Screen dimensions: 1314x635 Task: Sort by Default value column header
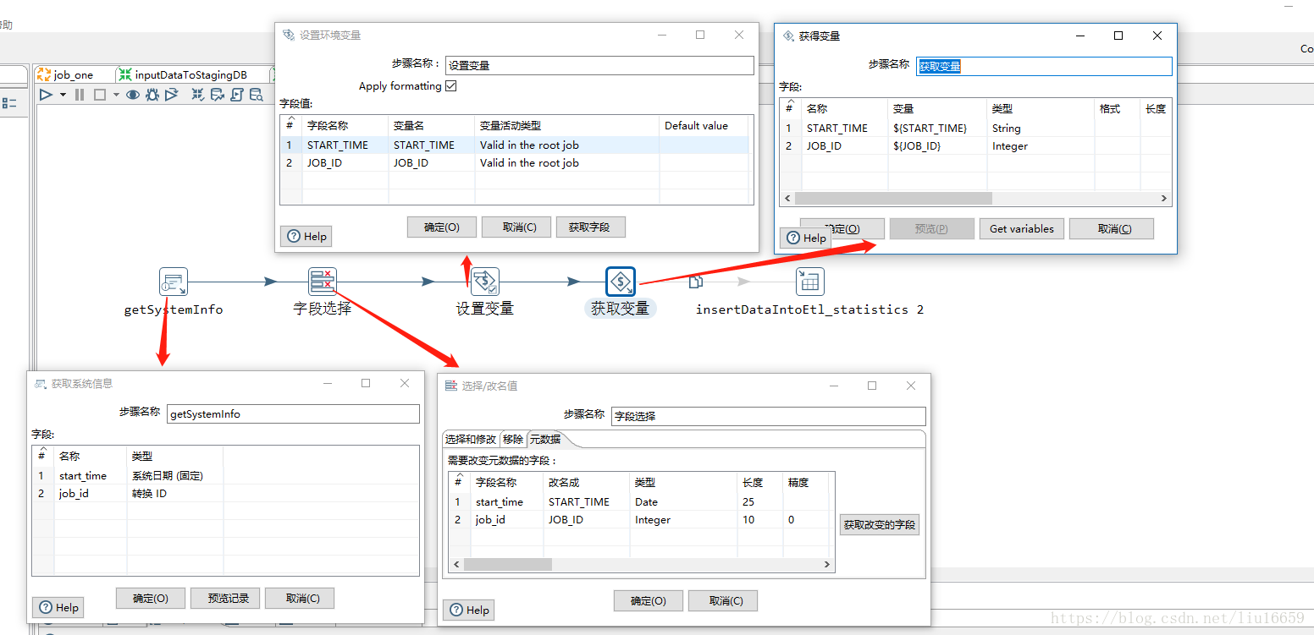point(704,125)
